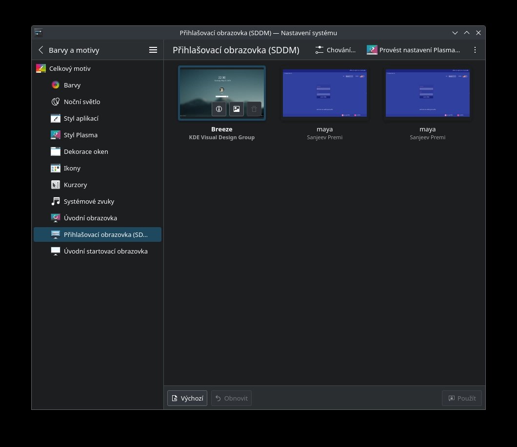The image size is (517, 447).
Task: Open the sidebar hamburger menu
Action: pos(153,50)
